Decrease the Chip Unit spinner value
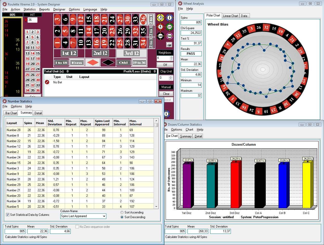This screenshot has width=324, height=245. (171, 79)
